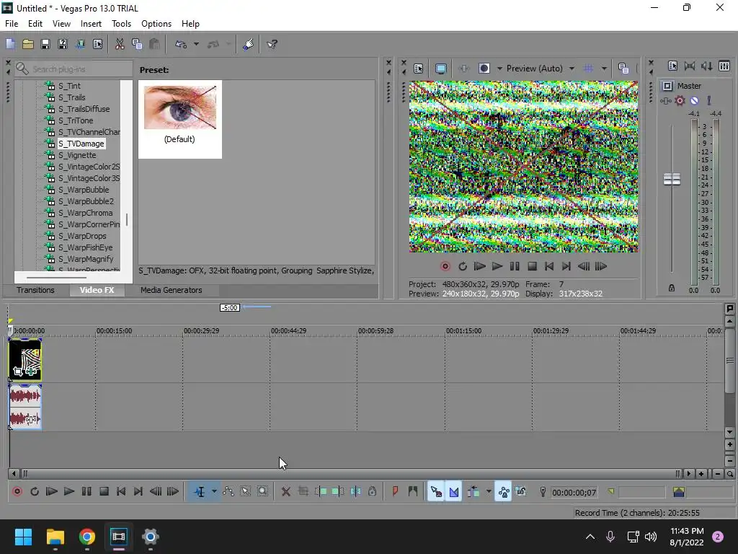Toggle the preview split screen view icon
Viewport: 738px width, 554px height.
click(x=484, y=69)
